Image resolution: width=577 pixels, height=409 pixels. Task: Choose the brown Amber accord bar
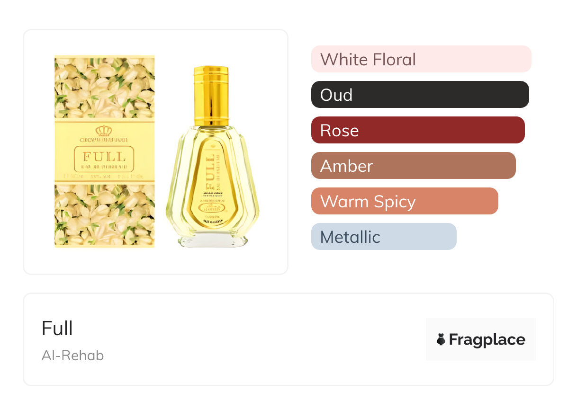[x=413, y=166]
